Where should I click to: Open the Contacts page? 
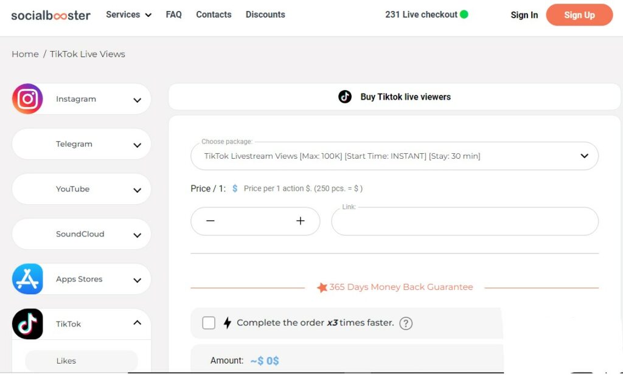pyautogui.click(x=214, y=15)
